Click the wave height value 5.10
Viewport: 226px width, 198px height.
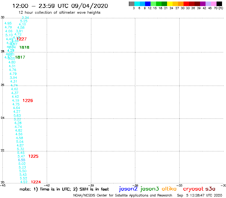(x=9, y=35)
